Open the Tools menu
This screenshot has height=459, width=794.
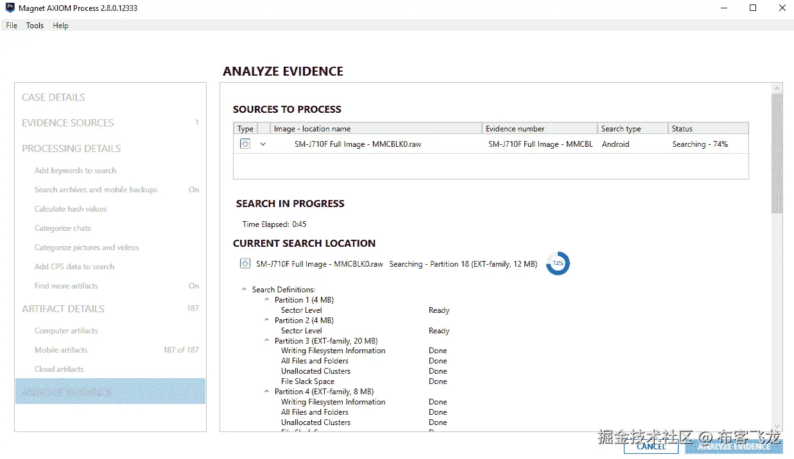(x=35, y=26)
